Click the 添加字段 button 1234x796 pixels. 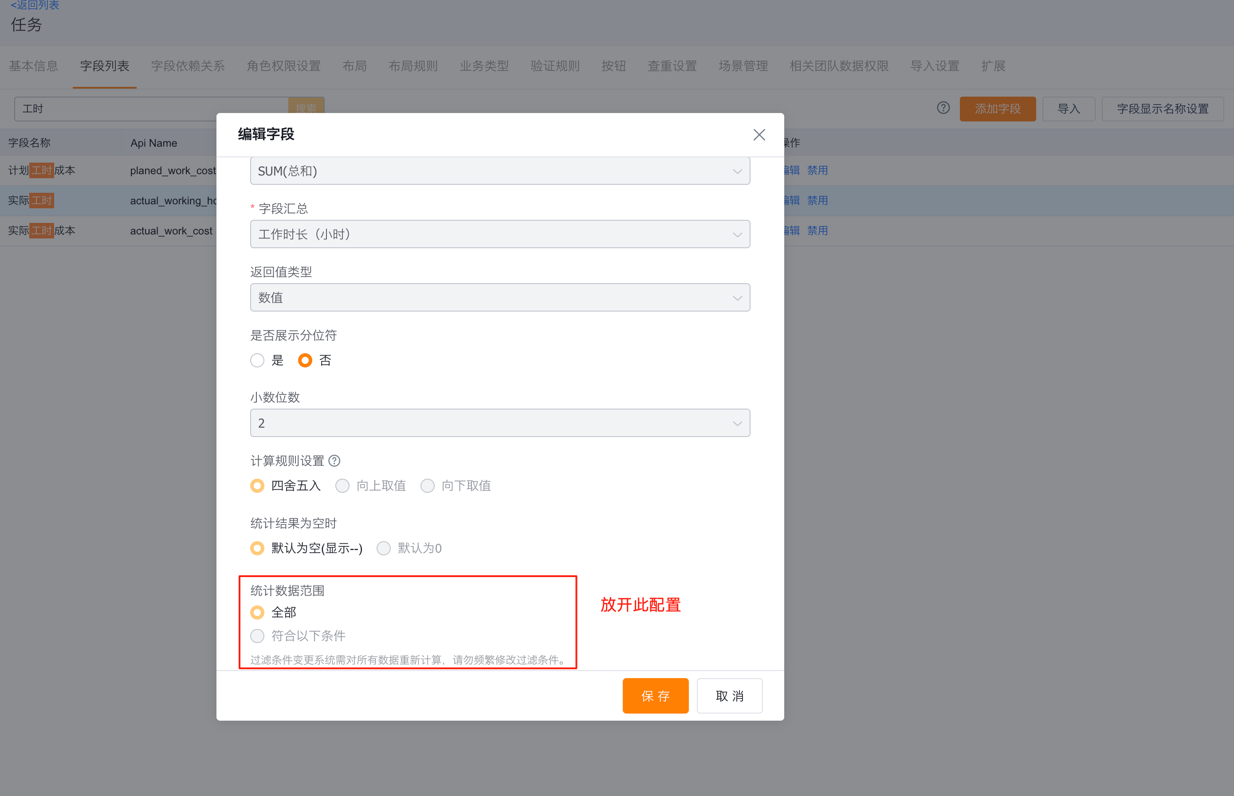[x=997, y=109]
